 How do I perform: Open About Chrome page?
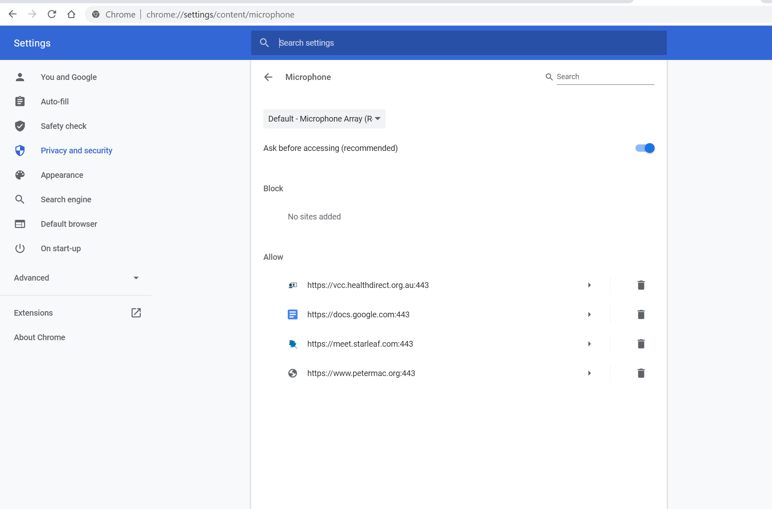pyautogui.click(x=40, y=337)
